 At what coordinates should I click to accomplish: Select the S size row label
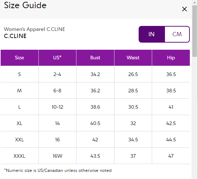point(20,74)
